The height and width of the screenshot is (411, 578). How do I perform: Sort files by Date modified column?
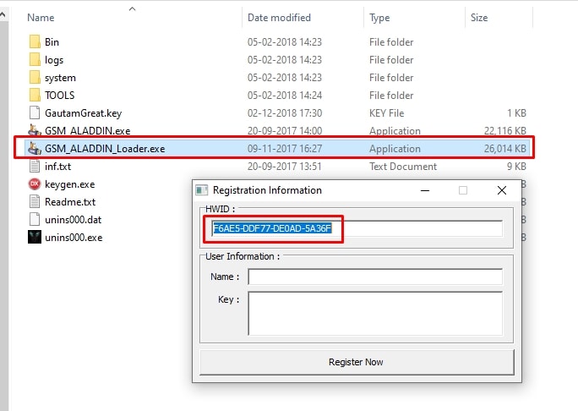point(279,18)
